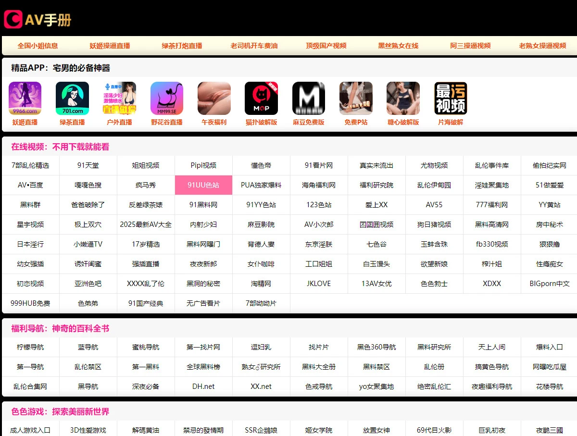Open the 91天堂 link

point(88,165)
